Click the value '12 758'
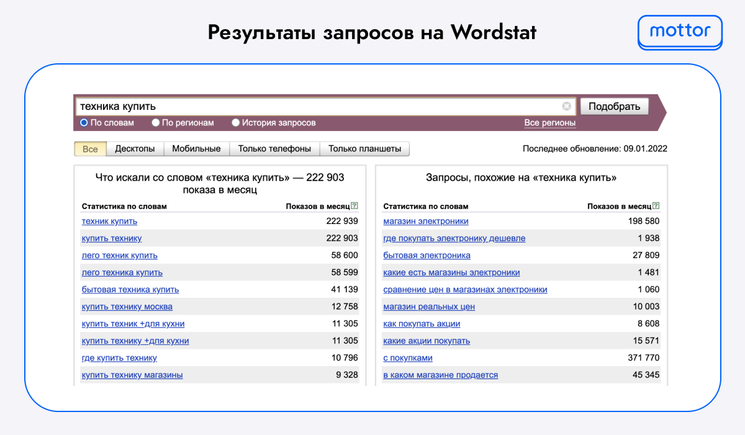The width and height of the screenshot is (745, 435). [345, 307]
